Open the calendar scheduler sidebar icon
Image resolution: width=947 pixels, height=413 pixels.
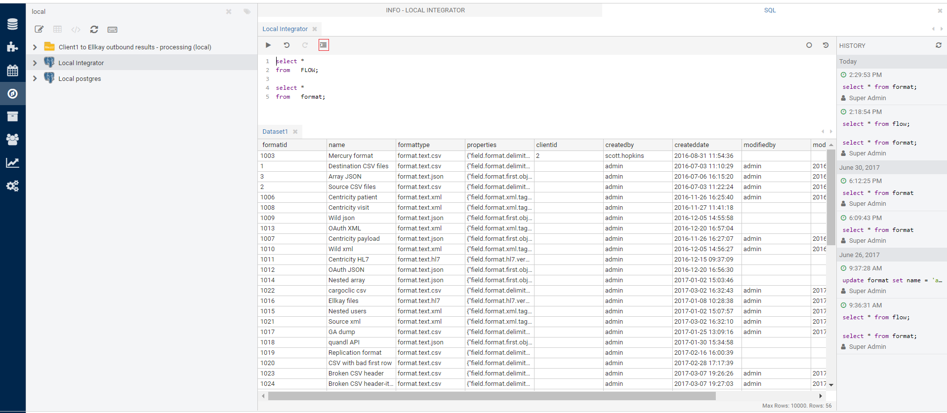(12, 70)
